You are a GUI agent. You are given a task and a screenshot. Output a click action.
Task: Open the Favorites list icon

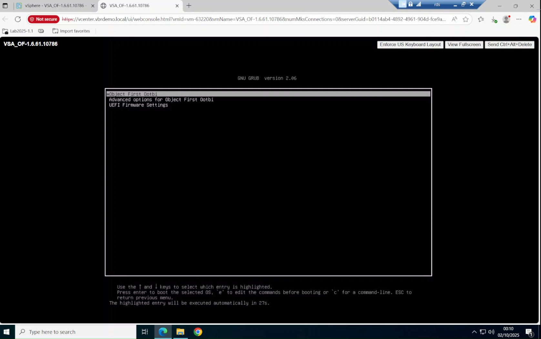481,19
